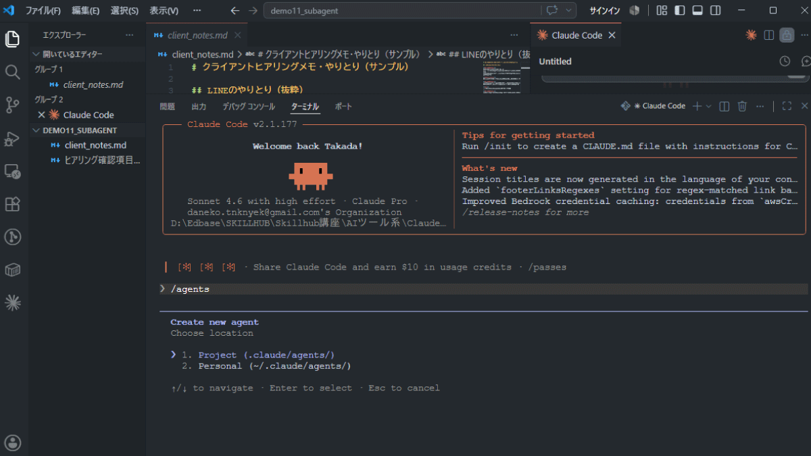Split the terminal panel
Image resolution: width=811 pixels, height=456 pixels.
(x=724, y=106)
